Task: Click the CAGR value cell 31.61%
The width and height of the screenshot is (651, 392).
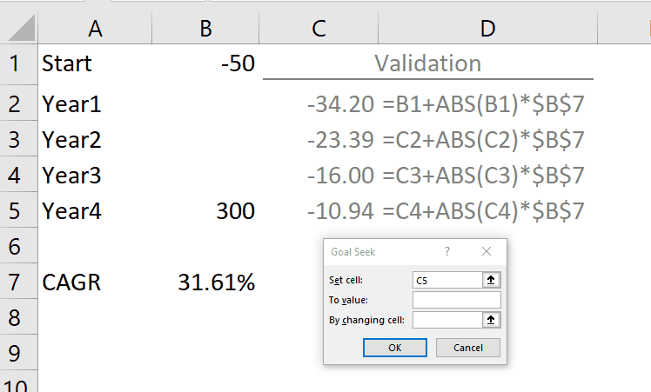Action: (x=206, y=282)
